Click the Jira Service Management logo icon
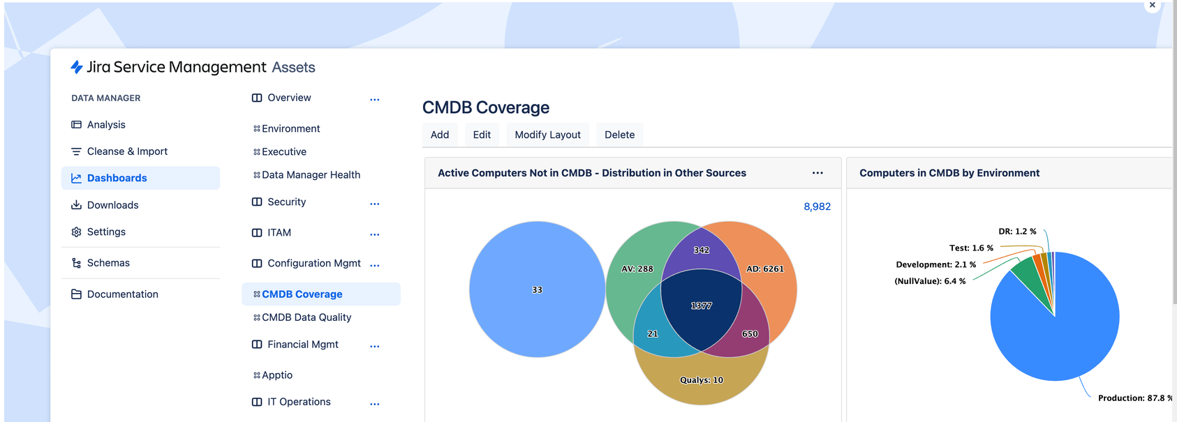Image resolution: width=1177 pixels, height=422 pixels. pyautogui.click(x=77, y=67)
